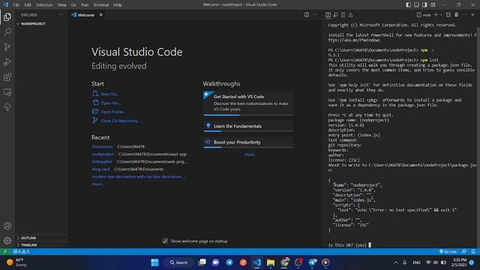Viewport: 480px width, 270px height.
Task: Open the Run and Debug view
Action: 7,61
